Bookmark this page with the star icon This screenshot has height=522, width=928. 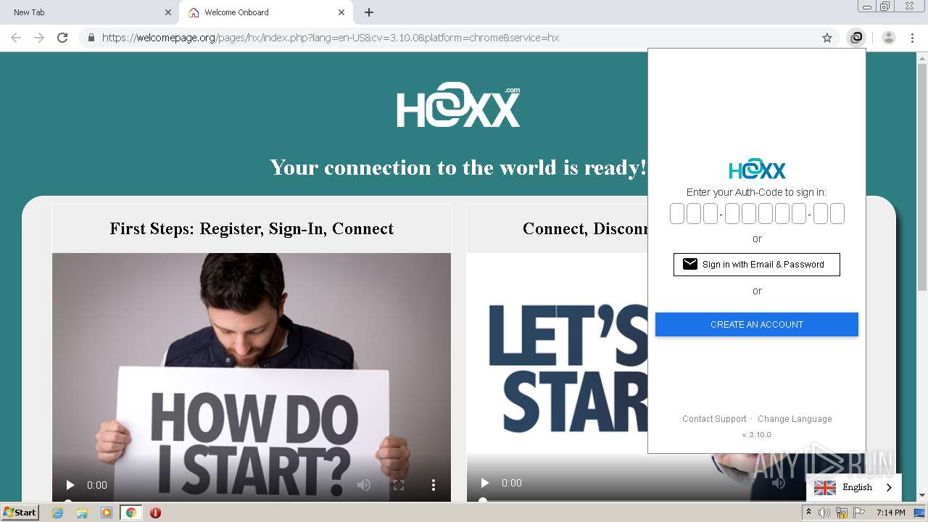(x=827, y=38)
